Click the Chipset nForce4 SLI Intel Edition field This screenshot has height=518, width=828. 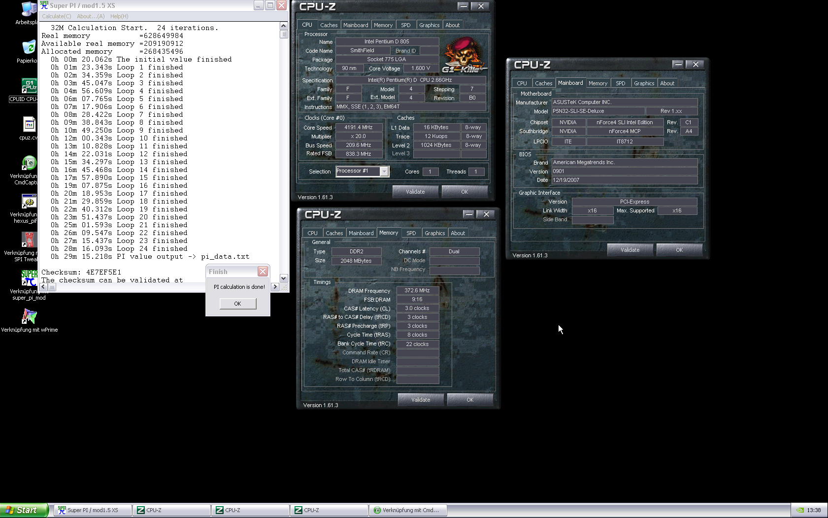(x=625, y=122)
